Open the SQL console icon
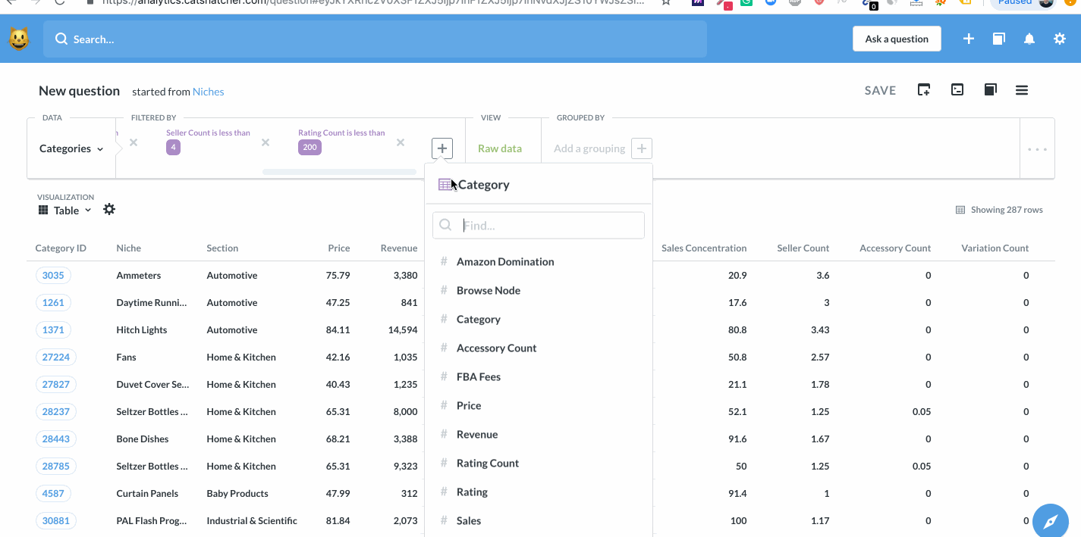Image resolution: width=1081 pixels, height=537 pixels. point(957,90)
